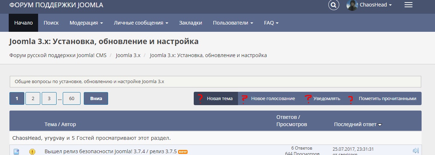Open topic Вышел релиз безопасности Joomla! 3.7.4
This screenshot has height=155, width=435.
(111, 151)
